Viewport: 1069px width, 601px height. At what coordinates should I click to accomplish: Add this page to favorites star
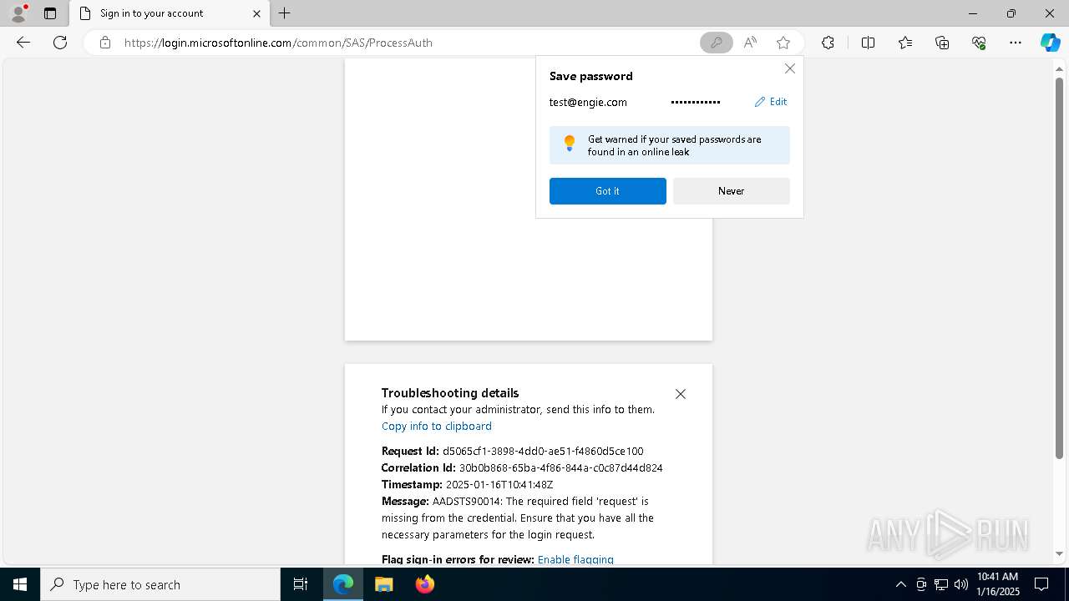[783, 43]
